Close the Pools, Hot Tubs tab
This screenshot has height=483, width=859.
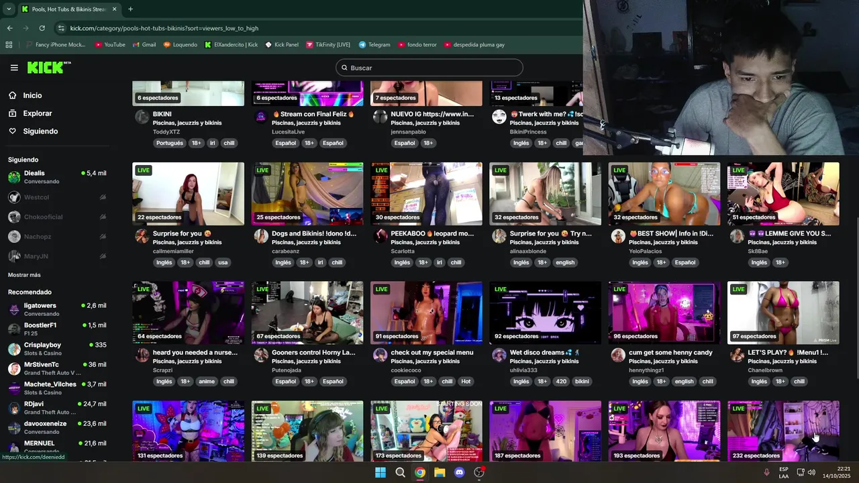tap(114, 9)
